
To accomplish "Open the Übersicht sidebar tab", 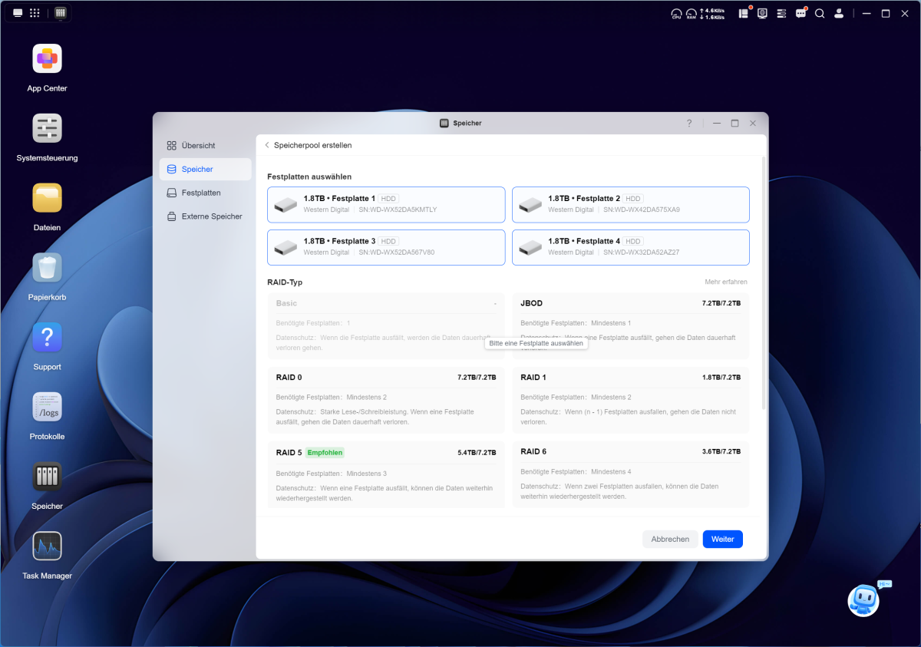I will point(206,145).
